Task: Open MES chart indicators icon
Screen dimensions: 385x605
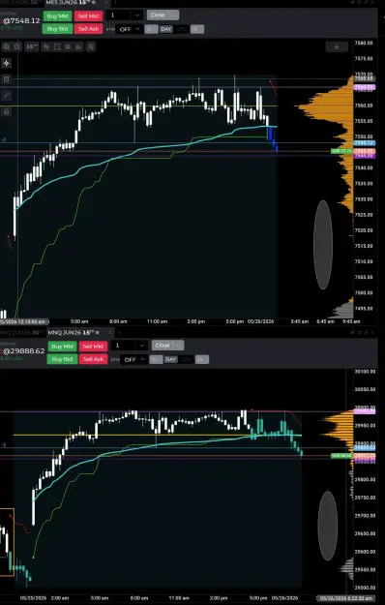Action: 79,46
